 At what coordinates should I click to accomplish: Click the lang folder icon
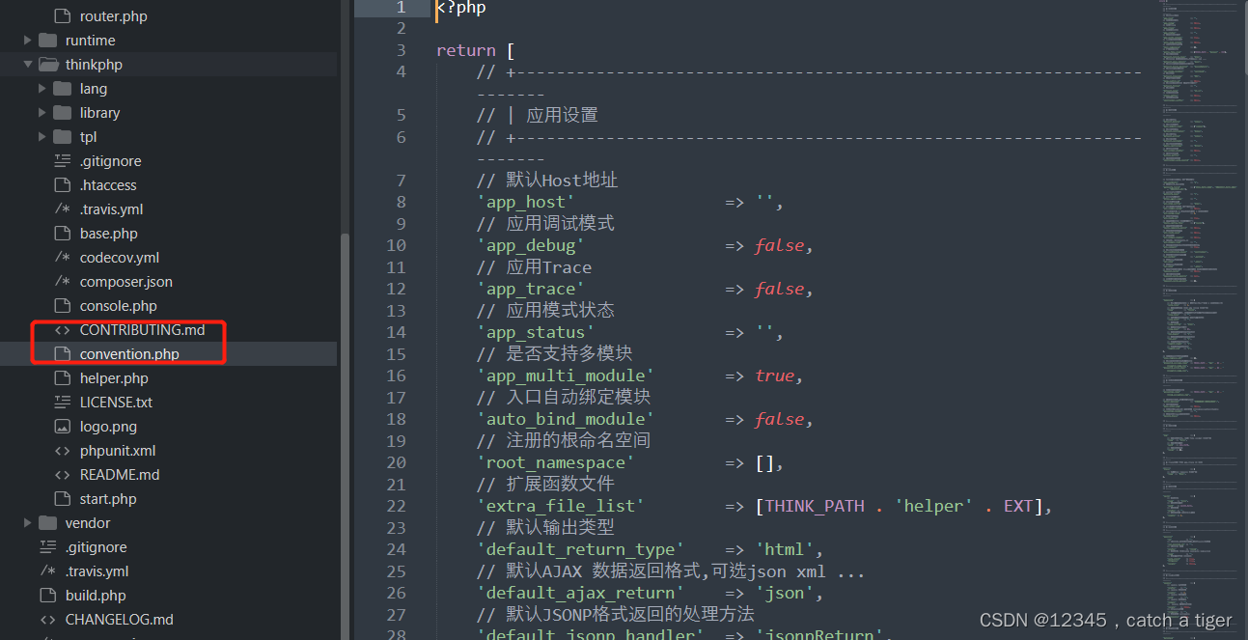[x=63, y=89]
